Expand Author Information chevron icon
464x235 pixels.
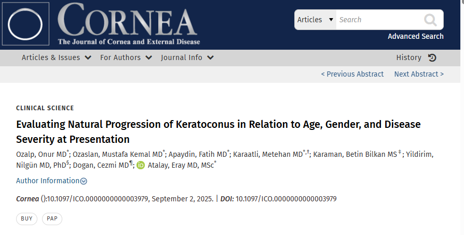point(84,181)
